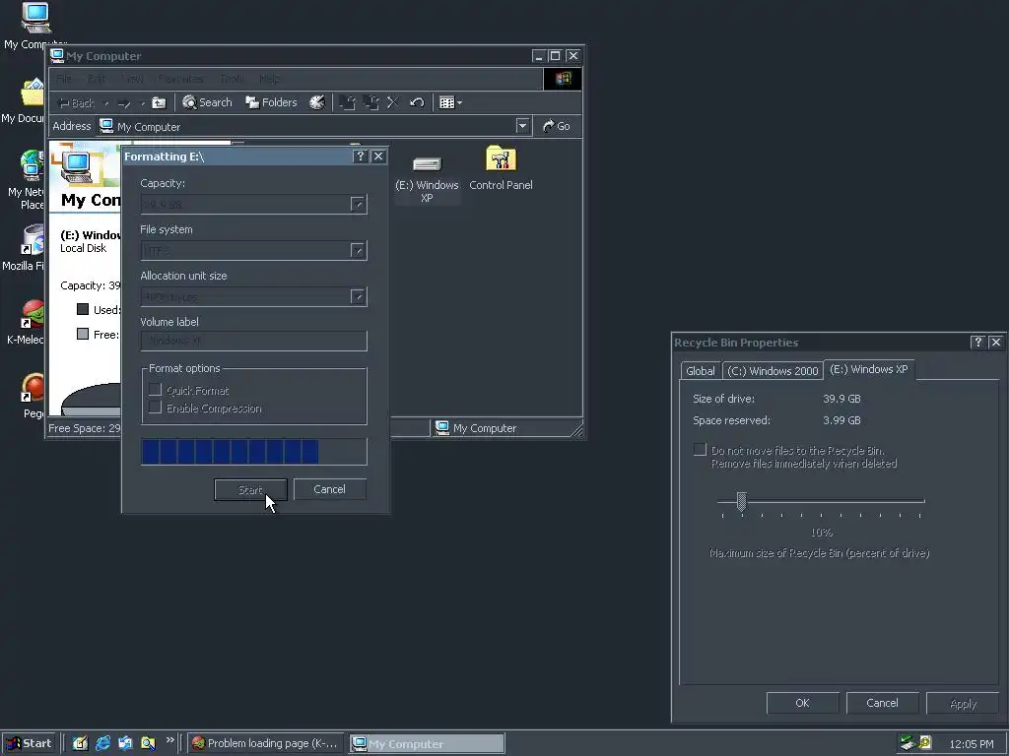The image size is (1009, 756).
Task: Close the Formatting E:\ dialog
Action: (378, 157)
